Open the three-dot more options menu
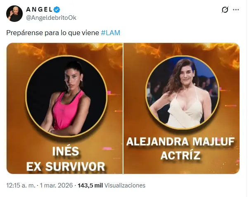The width and height of the screenshot is (249, 197). [x=236, y=9]
